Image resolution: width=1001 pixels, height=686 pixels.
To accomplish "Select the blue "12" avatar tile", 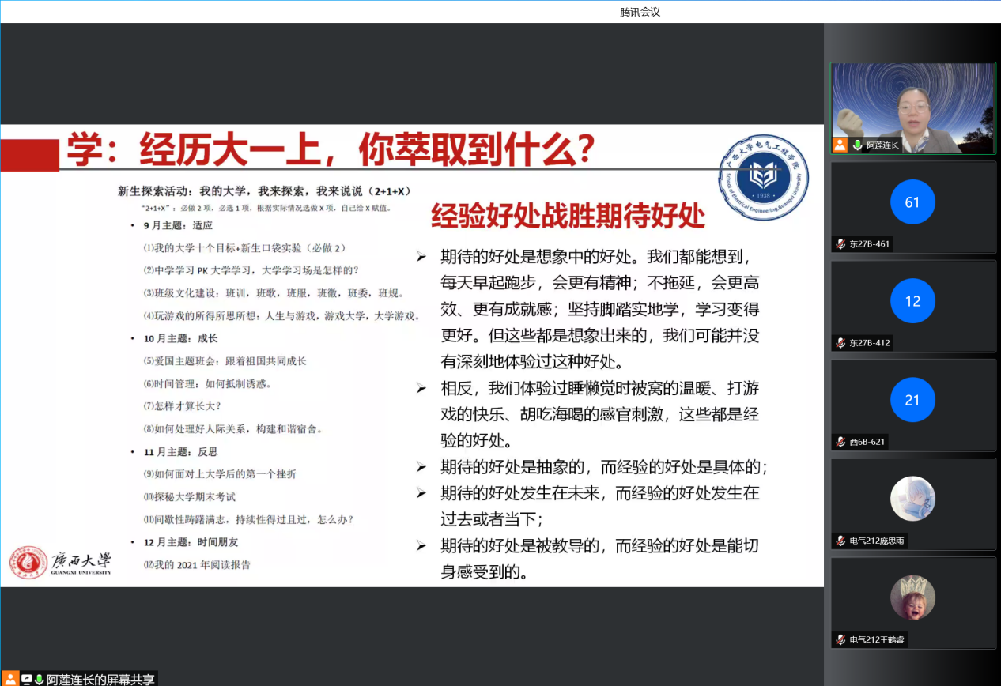I will pyautogui.click(x=912, y=301).
